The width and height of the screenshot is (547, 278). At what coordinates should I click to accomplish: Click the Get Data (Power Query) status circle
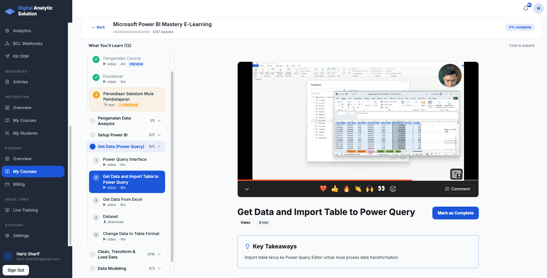tap(93, 147)
